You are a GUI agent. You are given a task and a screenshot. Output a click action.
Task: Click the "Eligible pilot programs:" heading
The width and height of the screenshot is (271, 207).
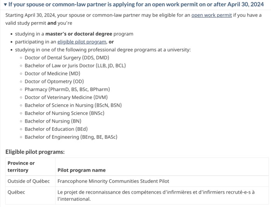[x=35, y=152]
